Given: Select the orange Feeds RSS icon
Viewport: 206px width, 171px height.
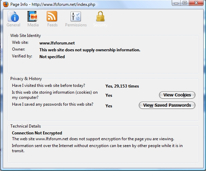Looking at the screenshot, I should click(52, 16).
